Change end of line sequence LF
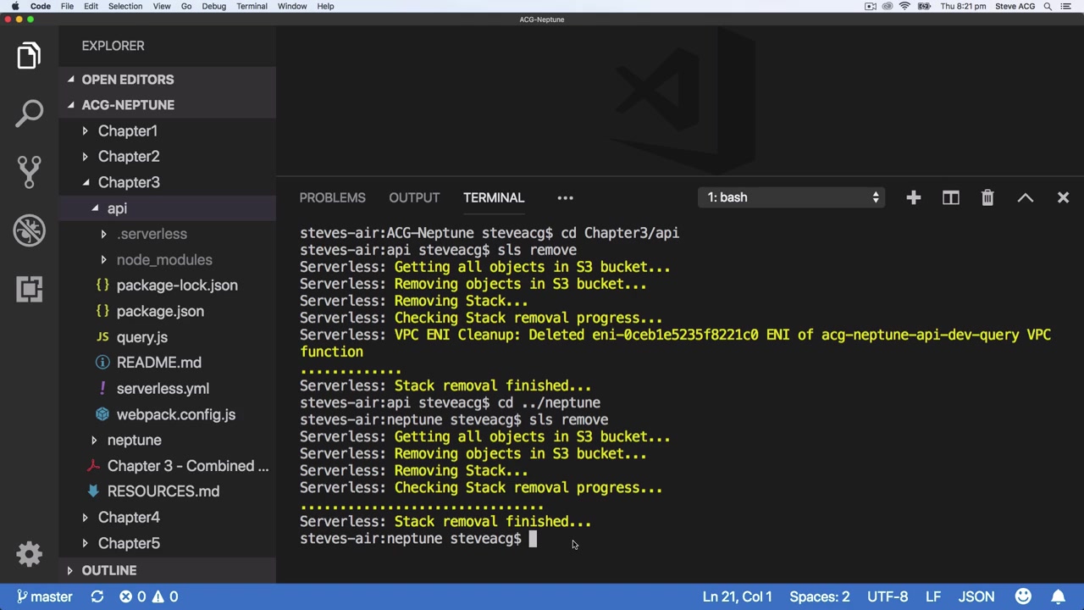Image resolution: width=1084 pixels, height=610 pixels. click(933, 596)
